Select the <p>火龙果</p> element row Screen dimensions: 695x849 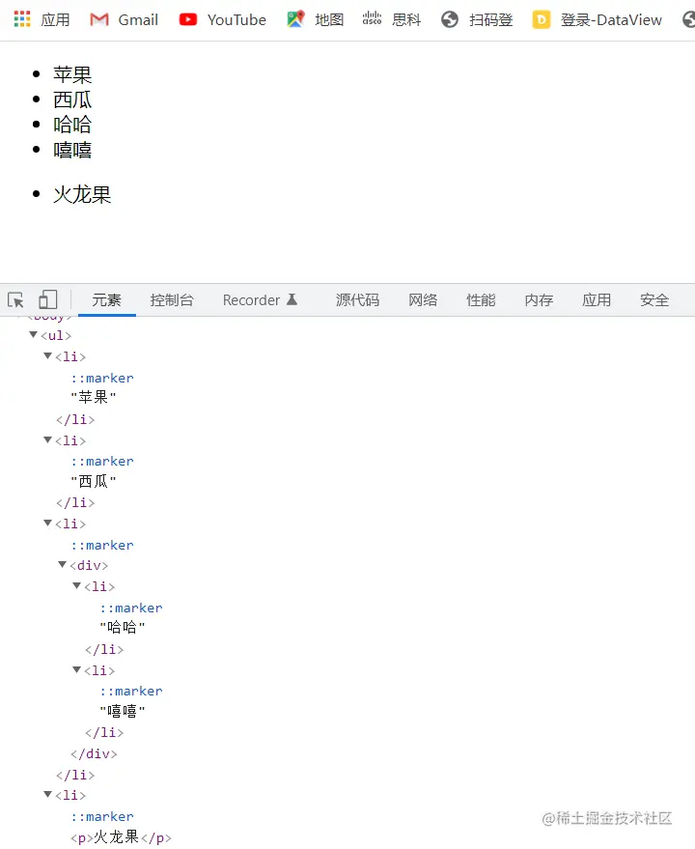pyautogui.click(x=121, y=837)
